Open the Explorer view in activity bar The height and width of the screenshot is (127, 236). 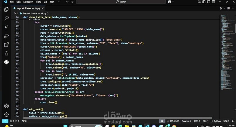(x=6, y=9)
